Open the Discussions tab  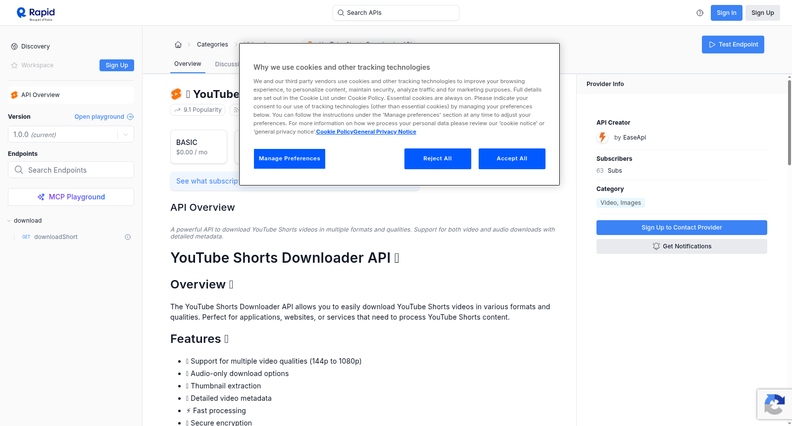tap(227, 64)
